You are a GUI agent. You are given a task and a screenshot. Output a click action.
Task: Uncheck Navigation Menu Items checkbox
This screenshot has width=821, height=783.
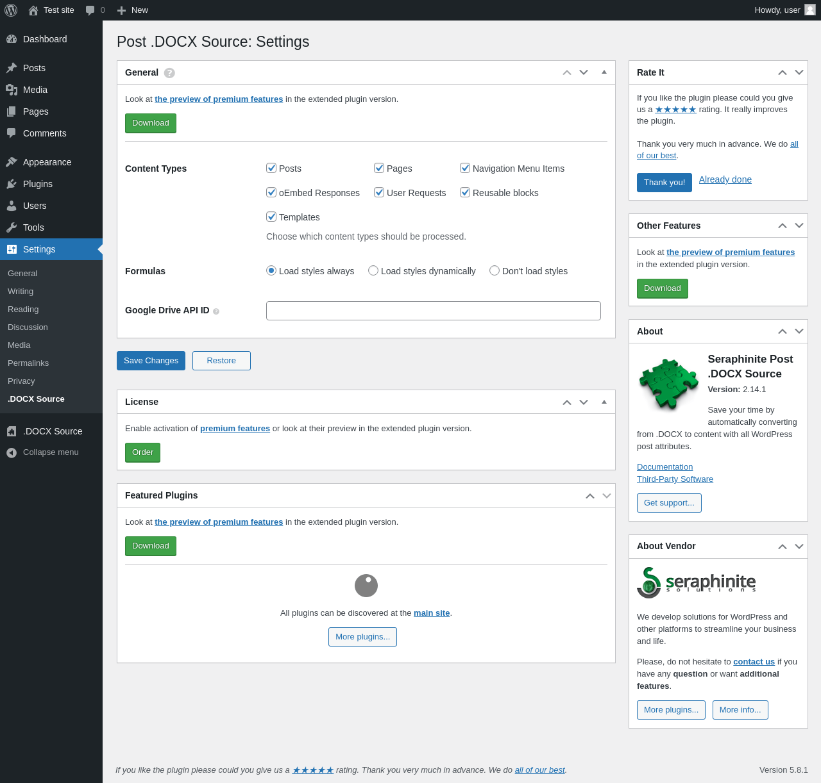[465, 168]
